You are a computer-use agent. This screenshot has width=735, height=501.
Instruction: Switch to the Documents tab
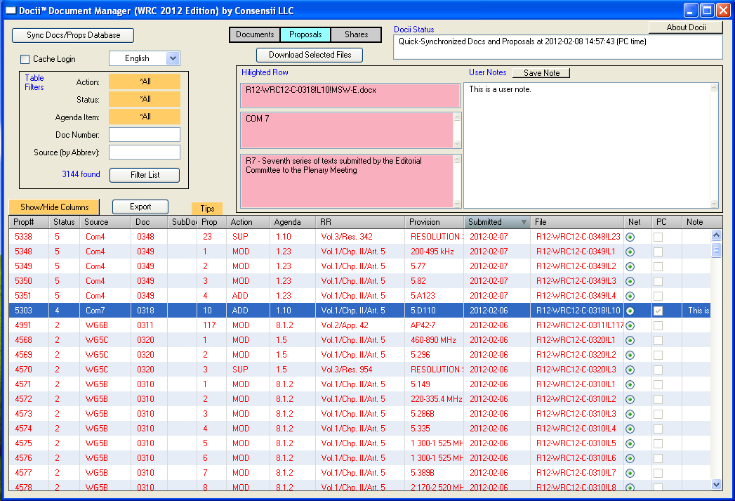click(x=255, y=34)
